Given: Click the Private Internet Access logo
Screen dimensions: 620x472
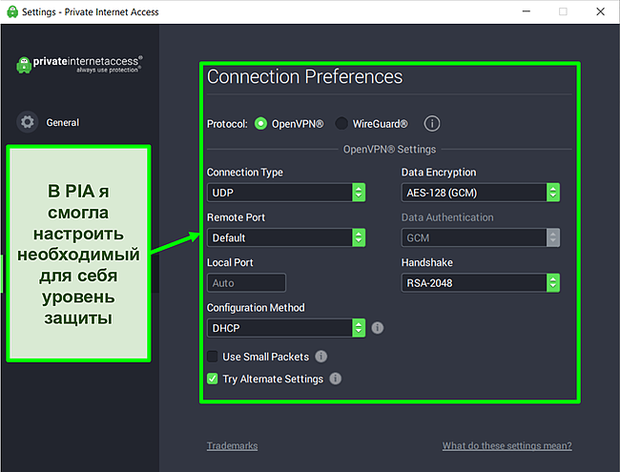Looking at the screenshot, I should pyautogui.click(x=79, y=65).
